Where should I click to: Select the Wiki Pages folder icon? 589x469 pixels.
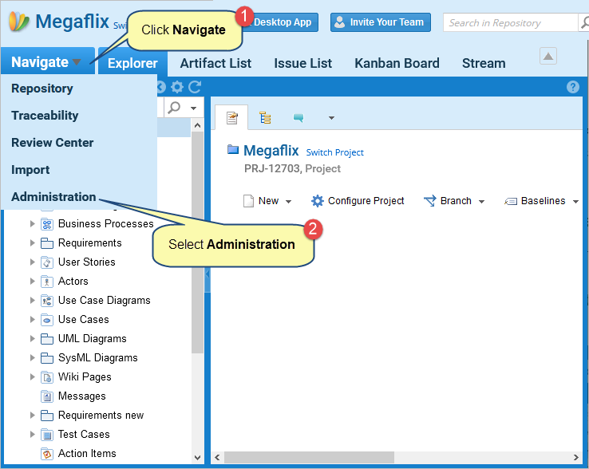click(x=47, y=377)
